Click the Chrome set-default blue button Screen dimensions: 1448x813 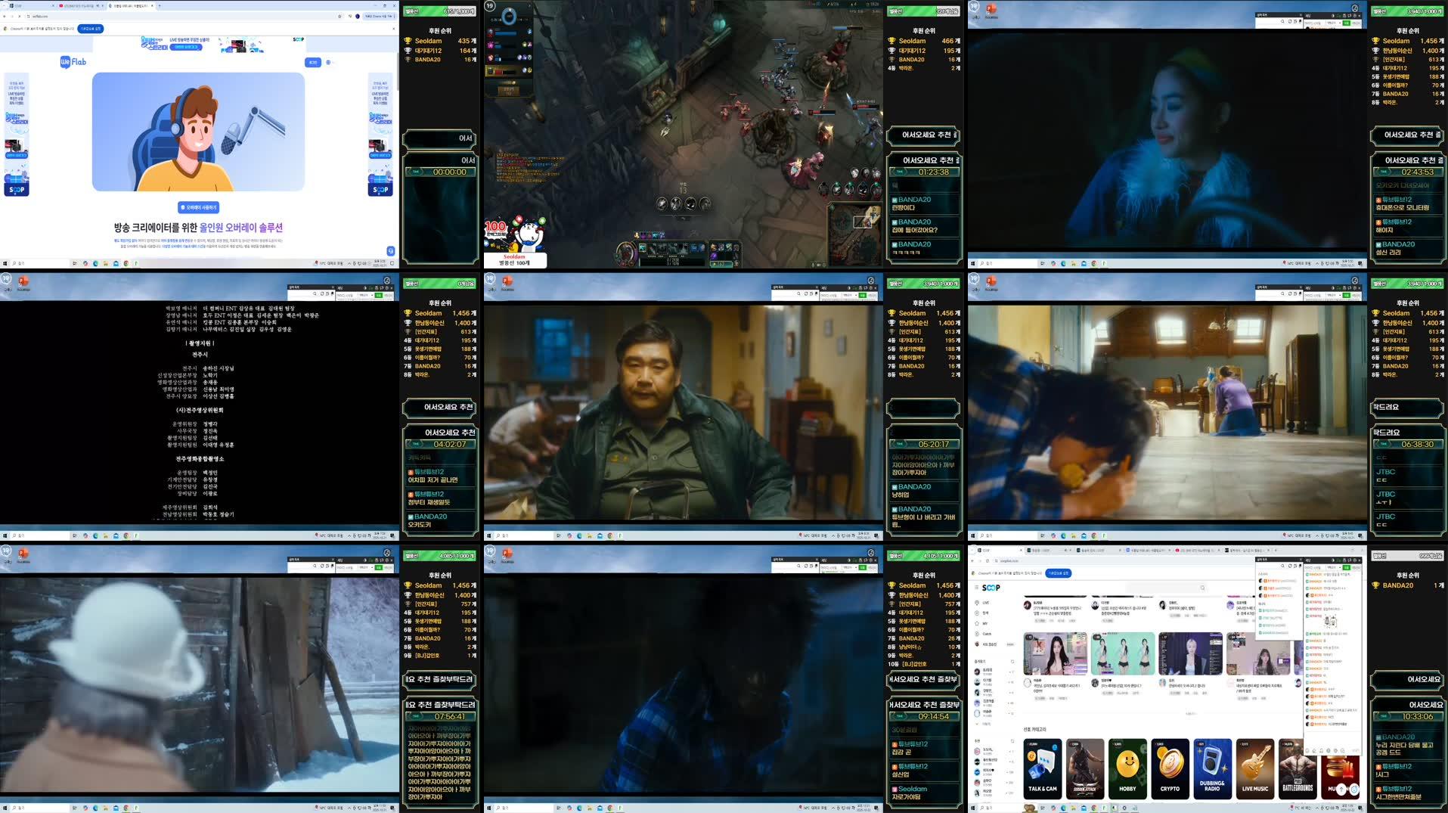pos(90,29)
